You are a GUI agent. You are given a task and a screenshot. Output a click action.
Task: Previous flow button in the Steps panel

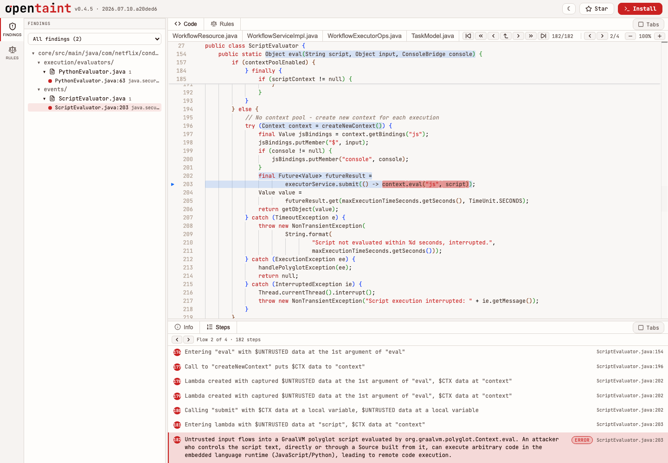click(177, 339)
